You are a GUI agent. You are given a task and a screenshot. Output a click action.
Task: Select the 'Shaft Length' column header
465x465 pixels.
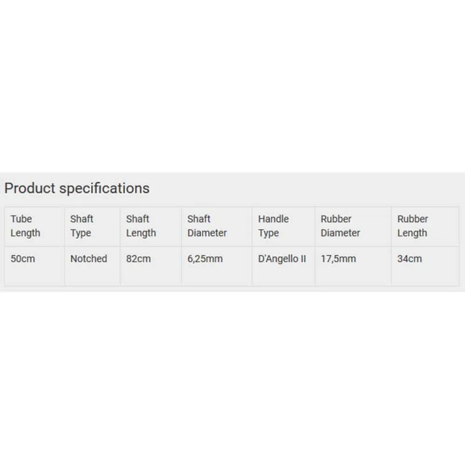(140, 226)
